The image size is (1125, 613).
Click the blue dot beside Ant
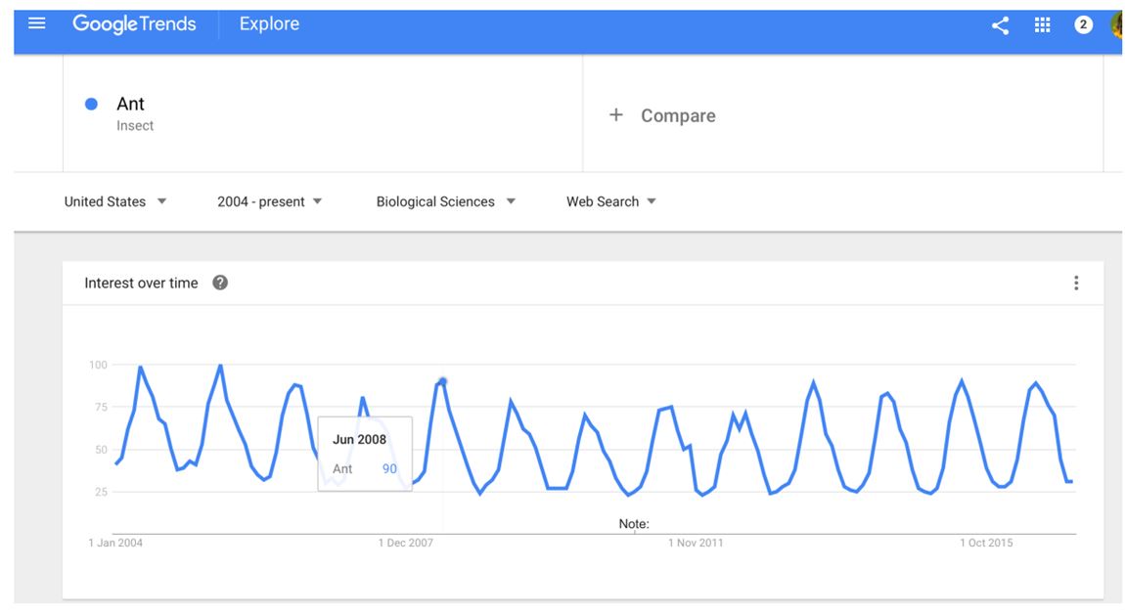click(91, 104)
